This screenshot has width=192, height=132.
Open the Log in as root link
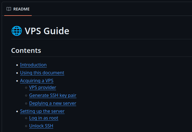coord(44,118)
